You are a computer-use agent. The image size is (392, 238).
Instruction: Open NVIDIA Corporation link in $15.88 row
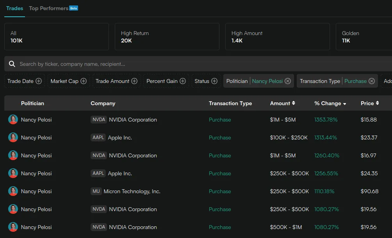[x=133, y=120]
